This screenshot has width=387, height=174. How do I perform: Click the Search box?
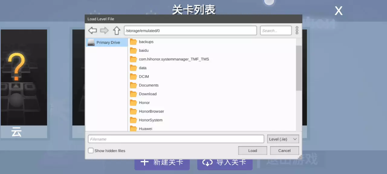275,31
